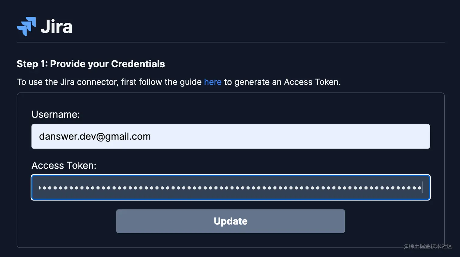Click the 'Step 1: Provide your Credentials' heading

[x=91, y=64]
